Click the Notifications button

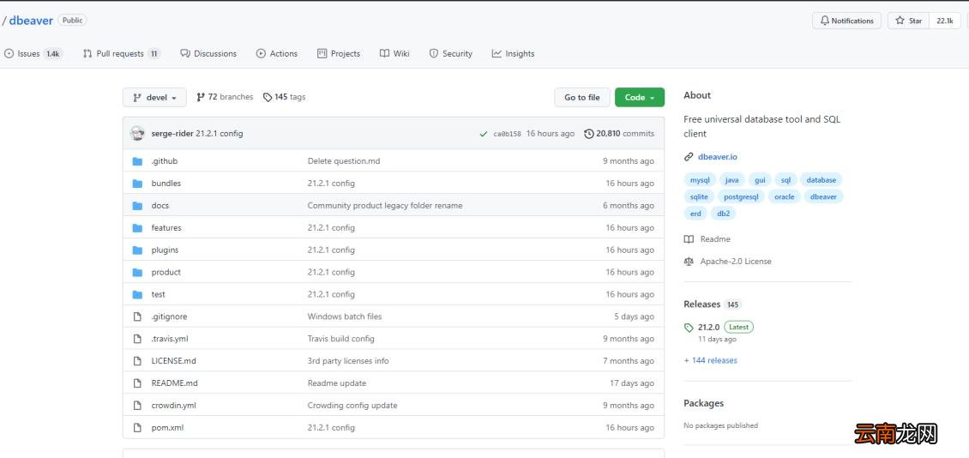(846, 21)
